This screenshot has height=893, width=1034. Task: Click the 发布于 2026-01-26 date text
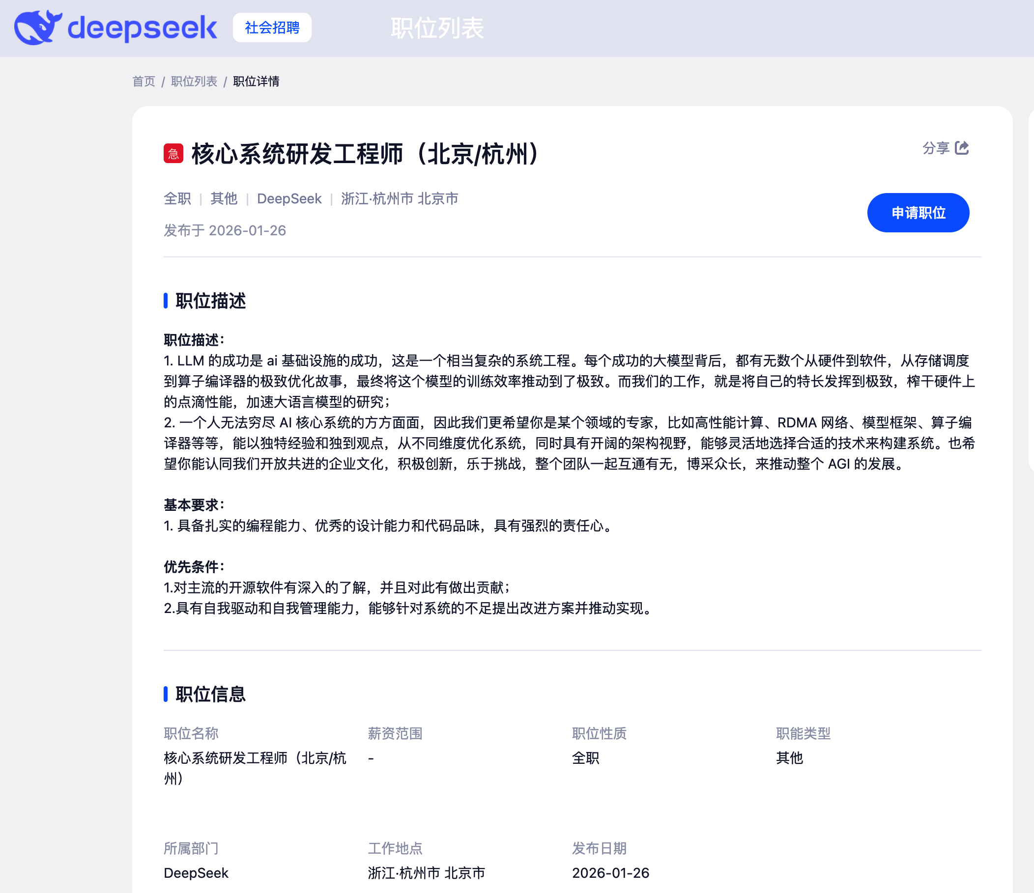(x=225, y=230)
